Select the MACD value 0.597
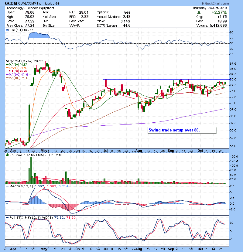This screenshot has height=252, width=243. [39, 186]
